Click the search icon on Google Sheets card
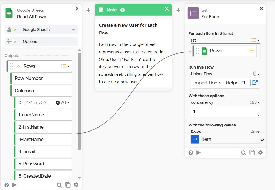 pyautogui.click(x=59, y=185)
